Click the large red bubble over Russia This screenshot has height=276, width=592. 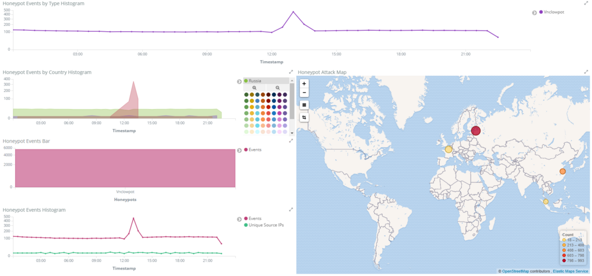[476, 131]
